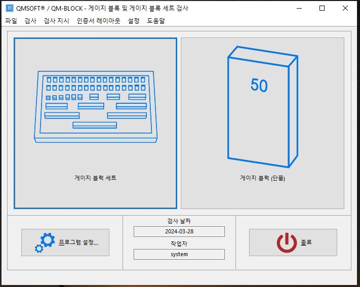Open the 검사 지시 menu
The image size is (360, 287).
pyautogui.click(x=57, y=21)
